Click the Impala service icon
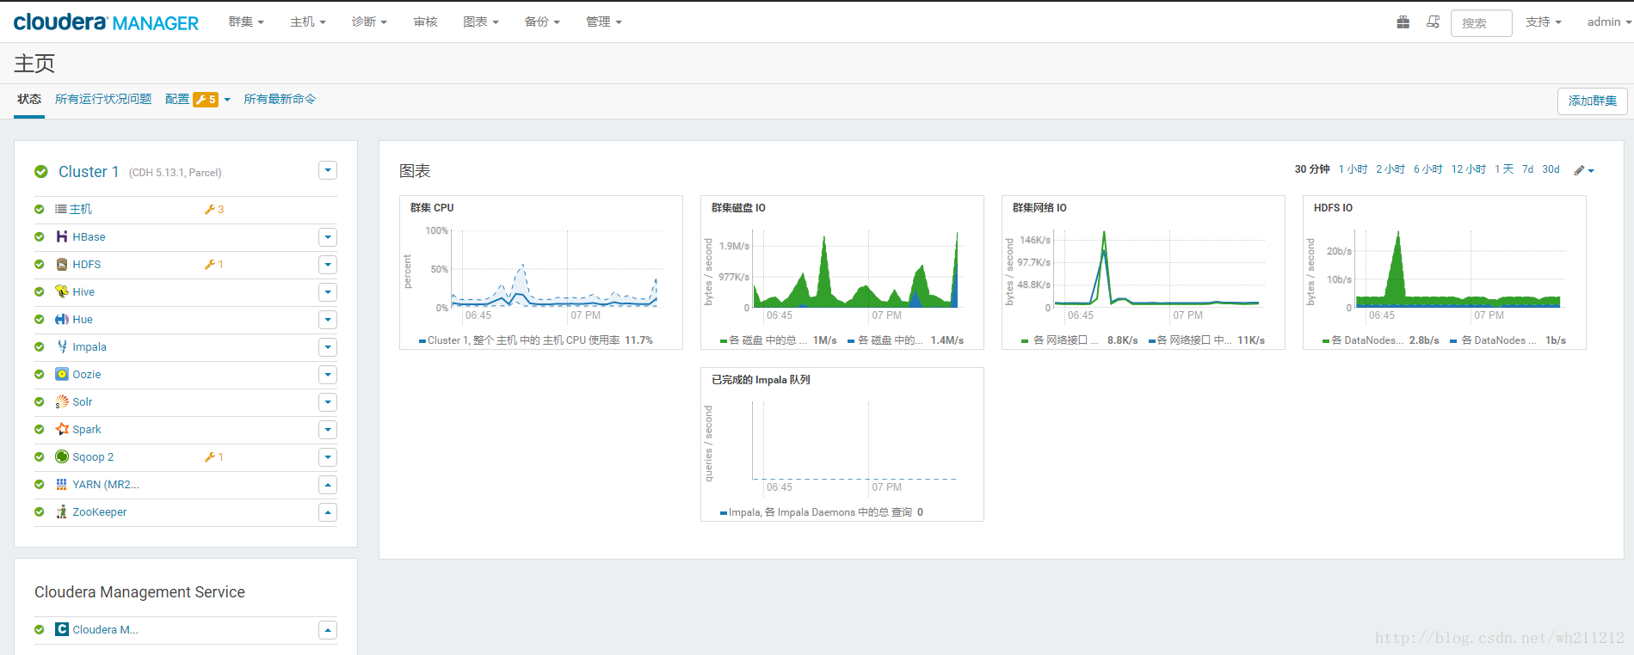 (x=62, y=346)
